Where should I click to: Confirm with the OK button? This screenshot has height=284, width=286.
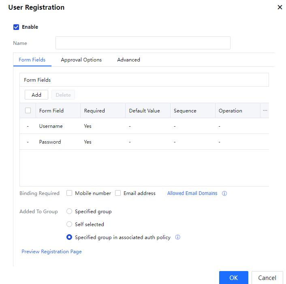[x=233, y=278]
